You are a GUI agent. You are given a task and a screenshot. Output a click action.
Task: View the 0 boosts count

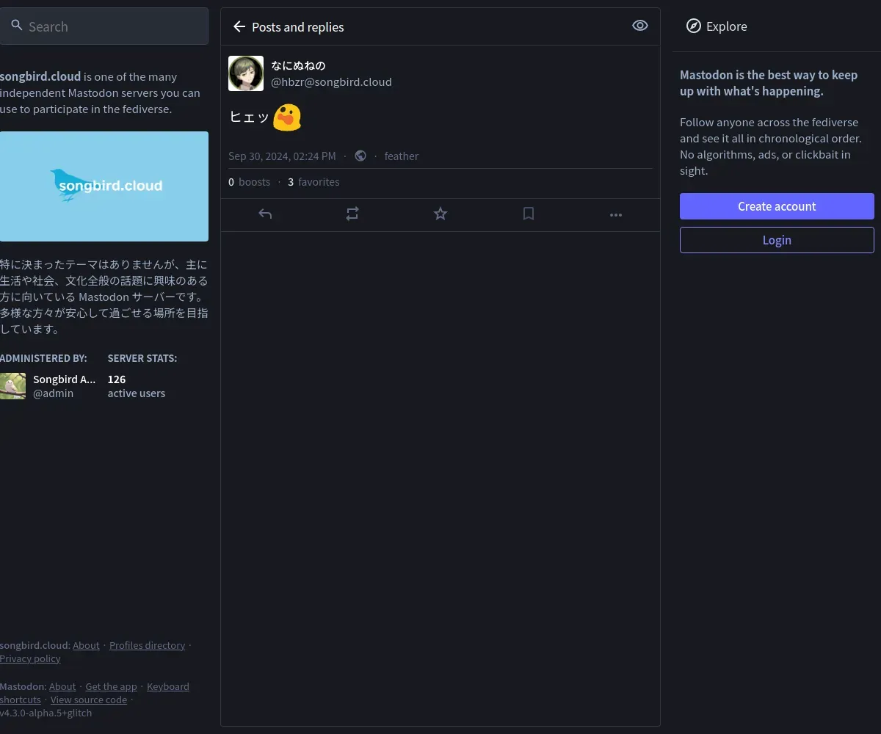250,181
